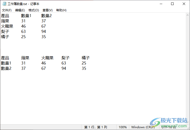Close the 工作簿数量.txt Notepad window
Image resolution: width=190 pixels, height=130 pixels.
point(184,4)
